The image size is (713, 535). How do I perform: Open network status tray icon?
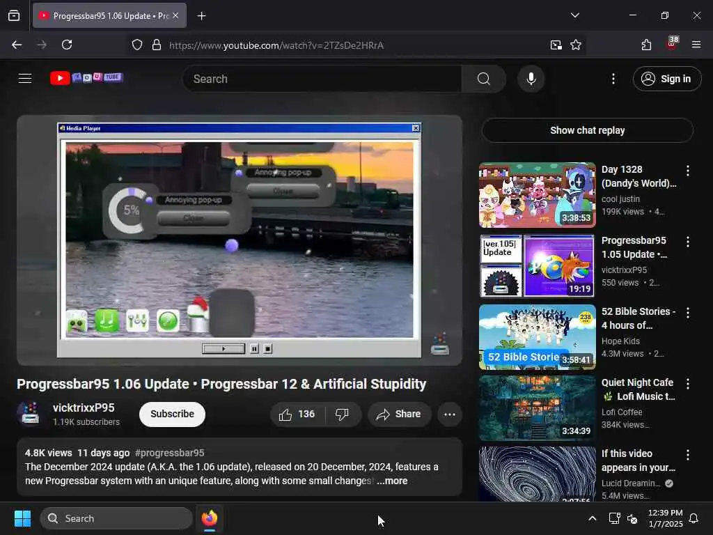[614, 518]
